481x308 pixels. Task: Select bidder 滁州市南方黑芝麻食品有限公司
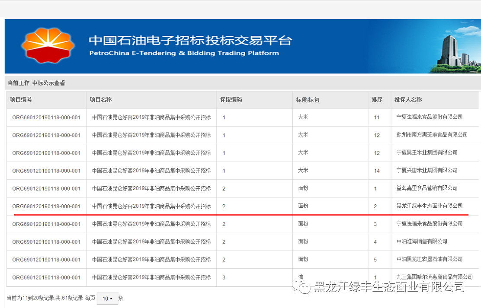(432, 135)
